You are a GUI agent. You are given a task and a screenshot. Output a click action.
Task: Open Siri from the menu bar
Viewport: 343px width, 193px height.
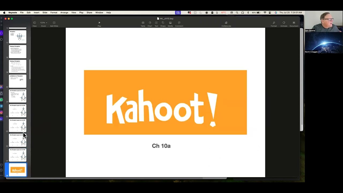click(275, 13)
